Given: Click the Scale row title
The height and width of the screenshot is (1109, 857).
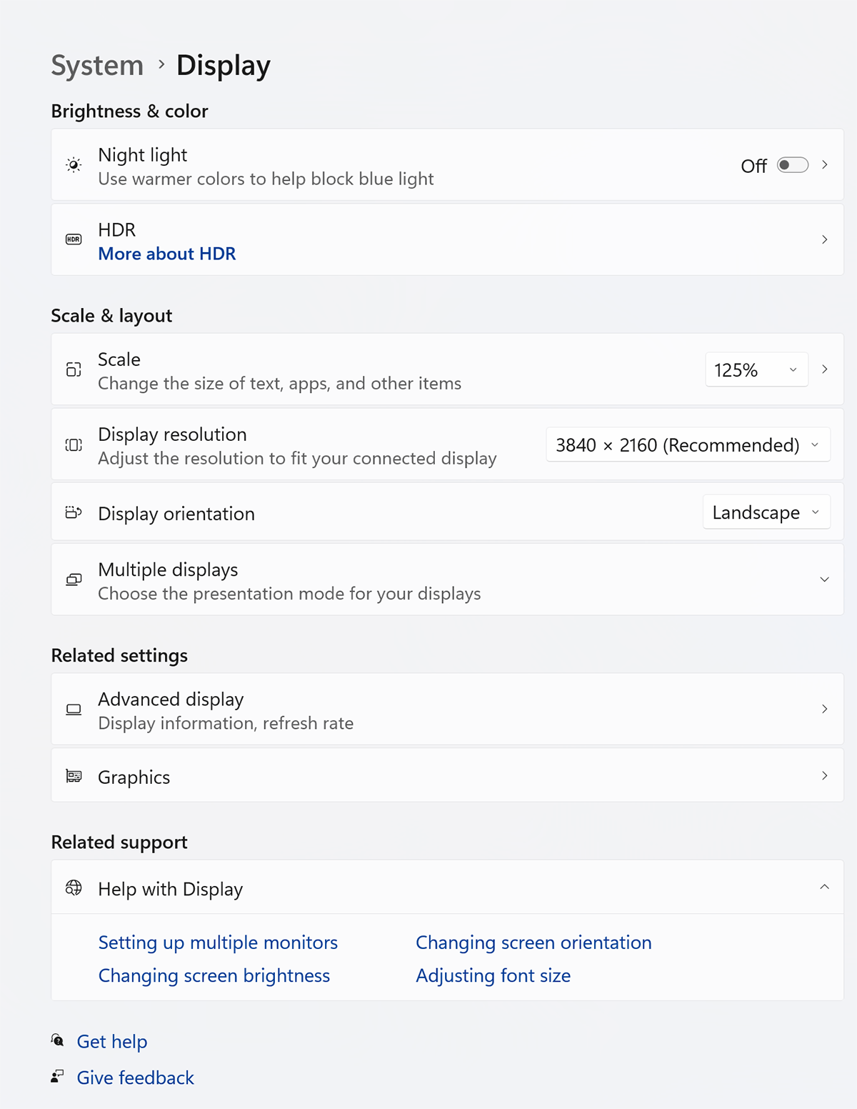Looking at the screenshot, I should click(x=119, y=359).
